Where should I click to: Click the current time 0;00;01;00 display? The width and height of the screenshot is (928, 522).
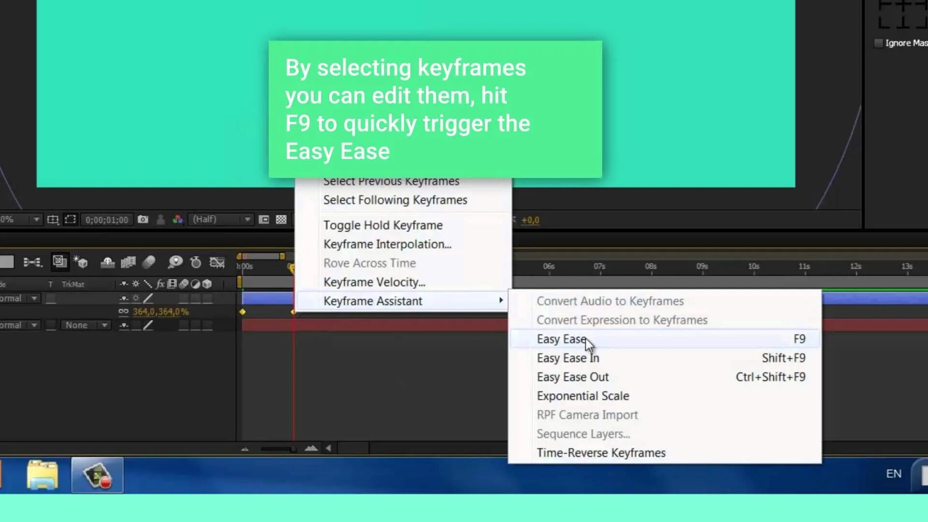[x=107, y=220]
